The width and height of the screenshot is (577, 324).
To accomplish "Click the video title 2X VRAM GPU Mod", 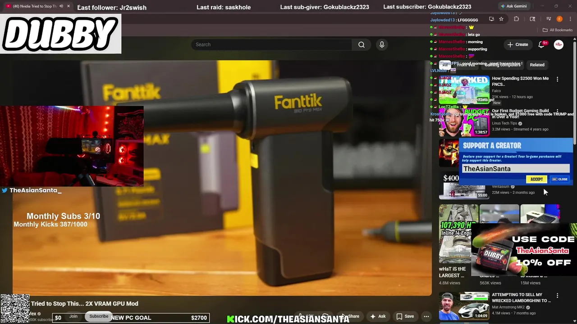I will [85, 304].
